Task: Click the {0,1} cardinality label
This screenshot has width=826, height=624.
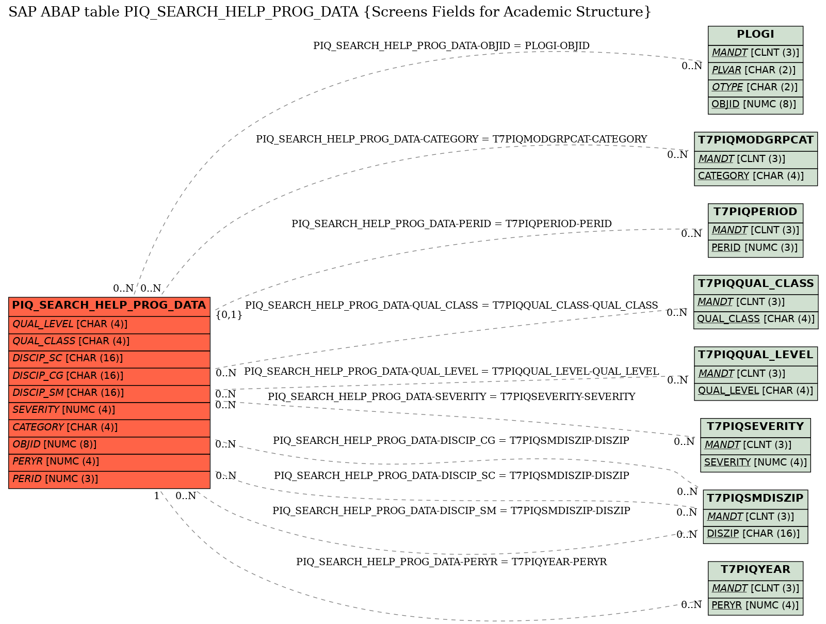Action: click(x=229, y=315)
